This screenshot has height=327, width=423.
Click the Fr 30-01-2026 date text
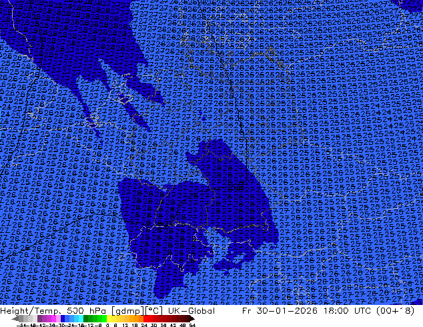[x=280, y=311]
